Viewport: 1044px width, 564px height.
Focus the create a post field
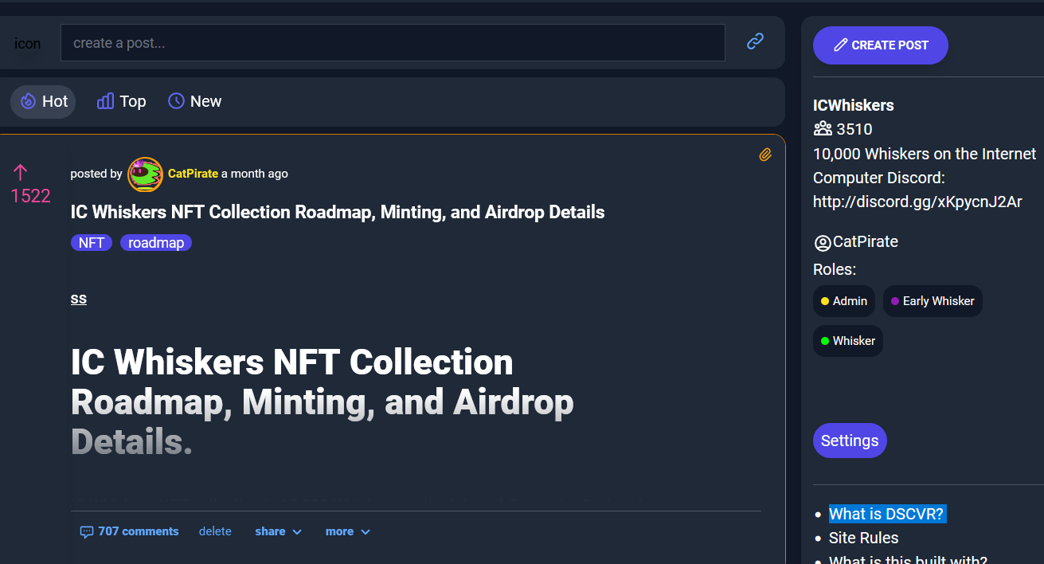(393, 43)
